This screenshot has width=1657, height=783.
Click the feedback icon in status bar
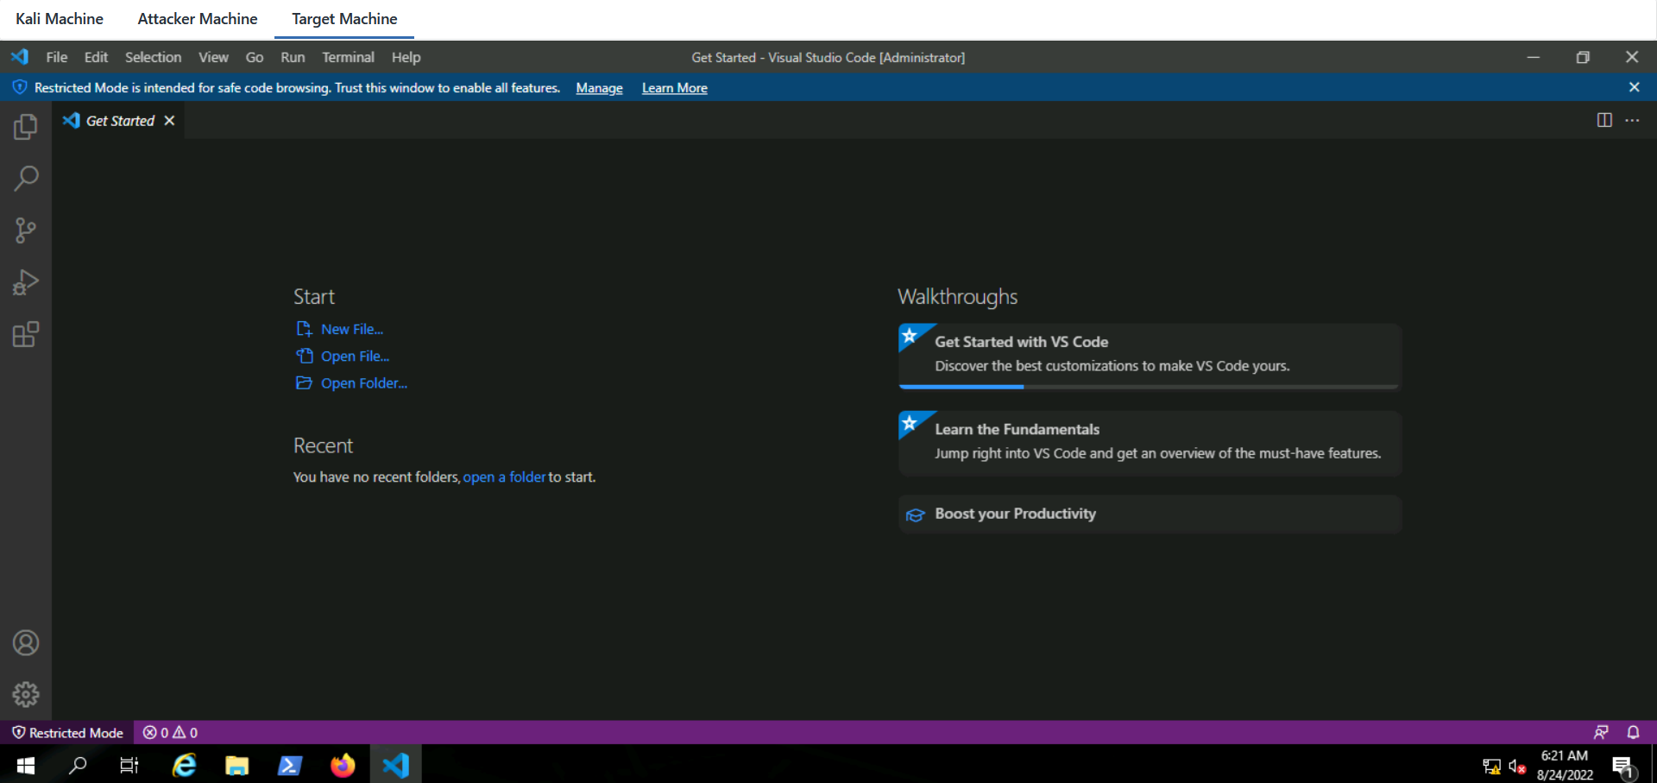tap(1601, 733)
